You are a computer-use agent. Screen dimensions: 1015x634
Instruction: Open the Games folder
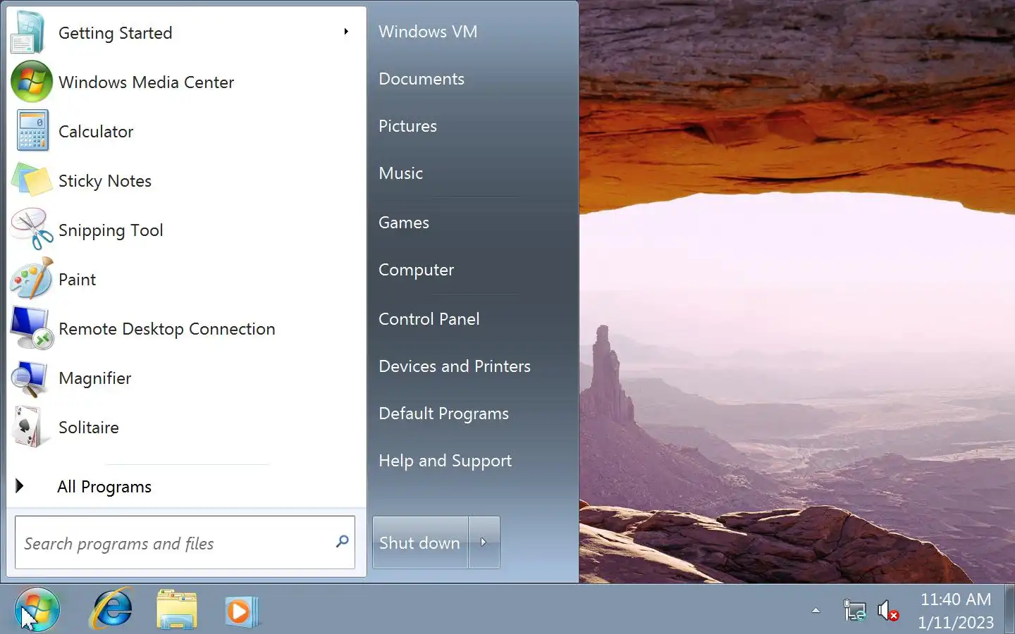pos(403,223)
